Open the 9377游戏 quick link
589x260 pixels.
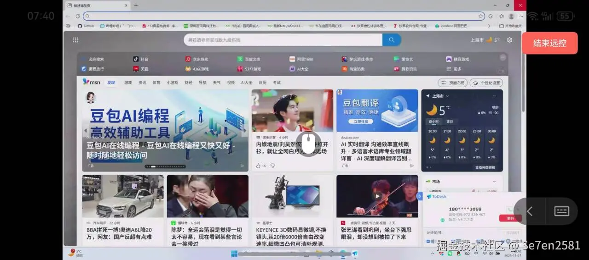click(x=249, y=69)
